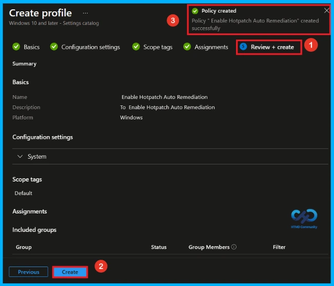Image resolution: width=334 pixels, height=286 pixels.
Task: Click the blue step 5 circle icon
Action: (x=243, y=46)
